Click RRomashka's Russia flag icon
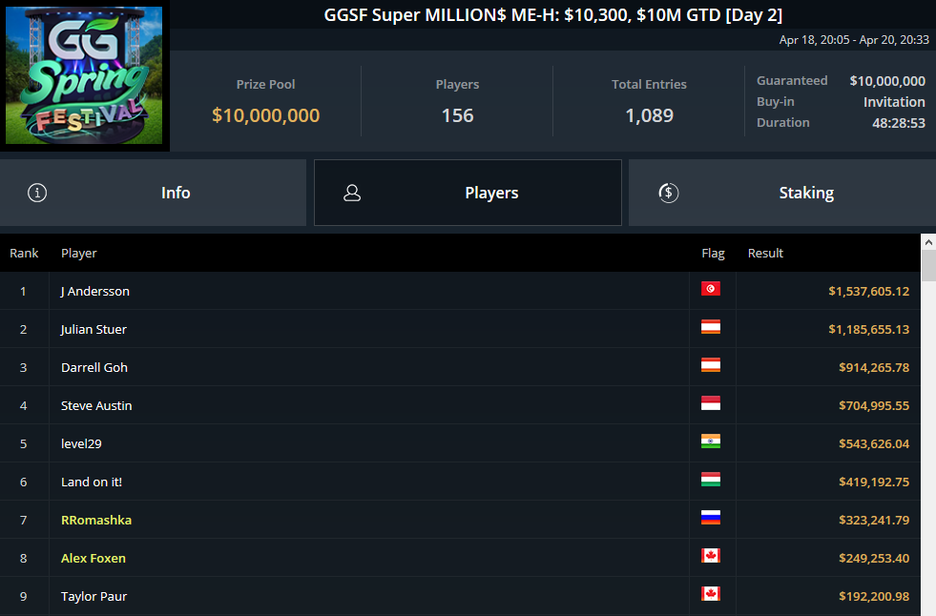Viewport: 936px width, 616px height. (x=711, y=518)
